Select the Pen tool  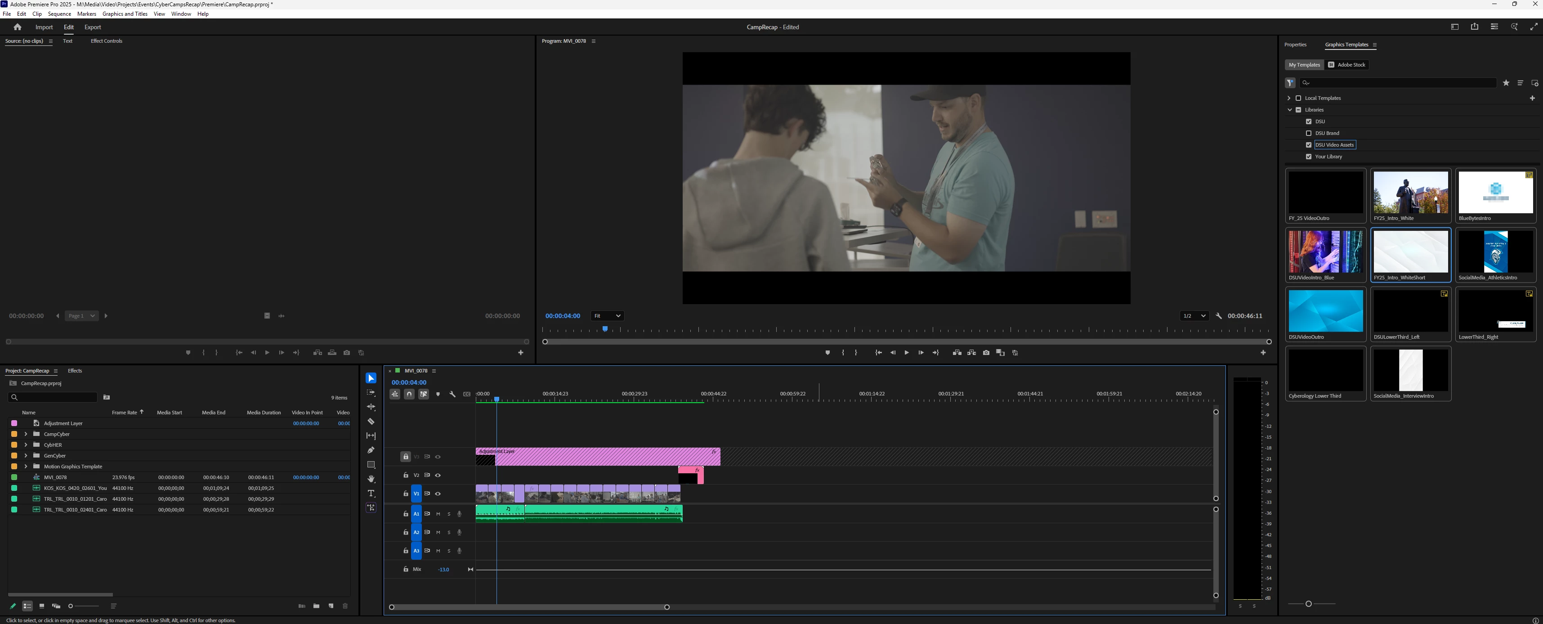371,450
